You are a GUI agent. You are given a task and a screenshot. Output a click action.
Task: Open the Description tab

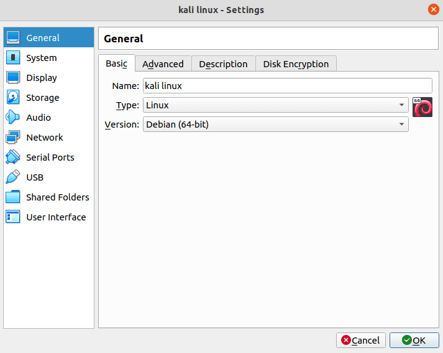coord(223,64)
